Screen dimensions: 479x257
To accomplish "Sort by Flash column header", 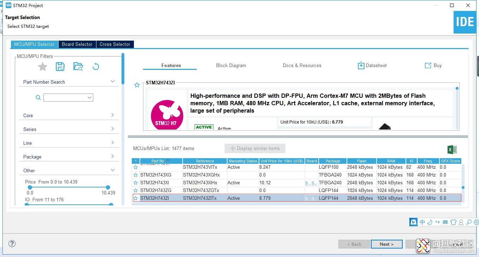I will pos(362,161).
